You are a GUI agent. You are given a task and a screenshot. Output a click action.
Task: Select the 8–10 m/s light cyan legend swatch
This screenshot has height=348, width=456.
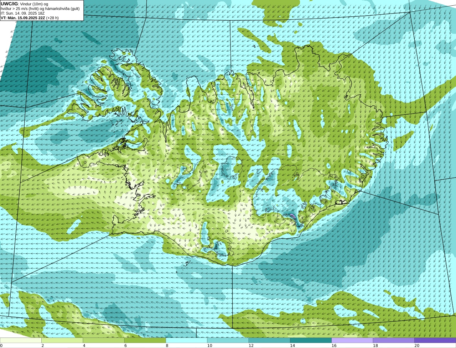point(186,340)
